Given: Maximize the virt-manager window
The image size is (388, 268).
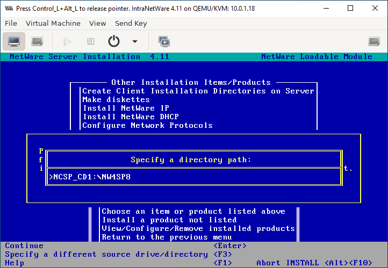Looking at the screenshot, I should pyautogui.click(x=350, y=8).
